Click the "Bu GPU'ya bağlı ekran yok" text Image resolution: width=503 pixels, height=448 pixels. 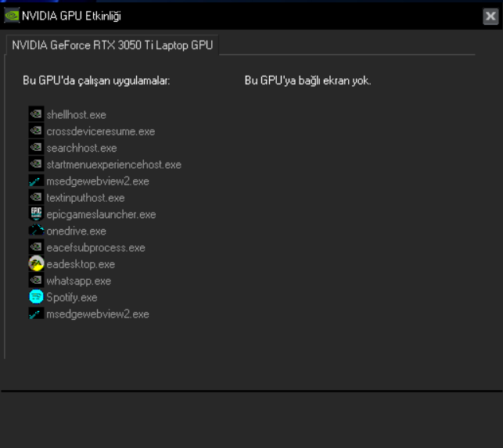point(307,81)
